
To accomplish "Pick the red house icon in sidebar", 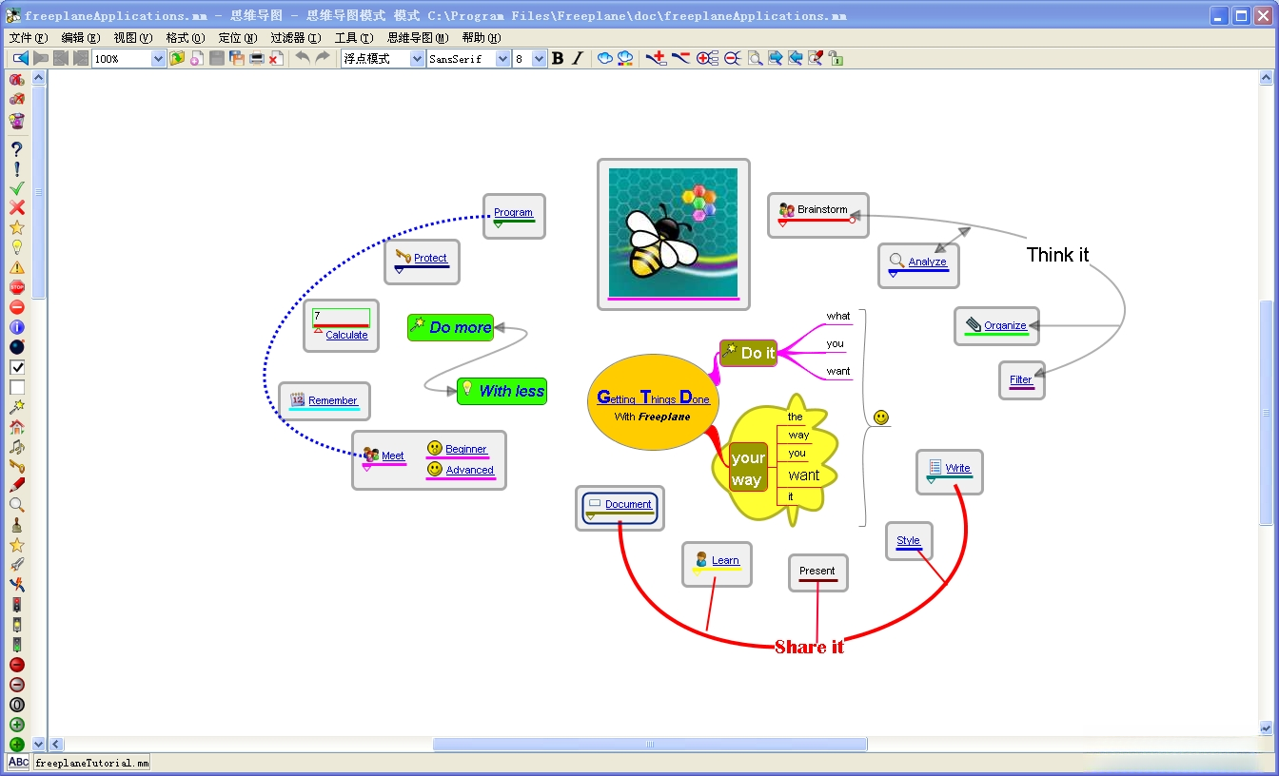I will 16,426.
